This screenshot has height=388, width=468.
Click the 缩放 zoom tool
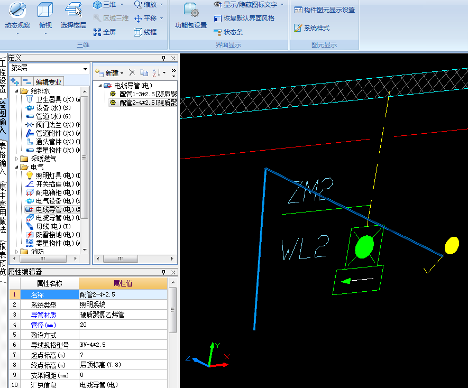coord(145,4)
